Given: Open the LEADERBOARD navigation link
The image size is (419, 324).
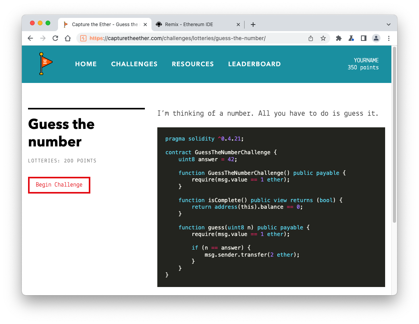Looking at the screenshot, I should coord(254,64).
